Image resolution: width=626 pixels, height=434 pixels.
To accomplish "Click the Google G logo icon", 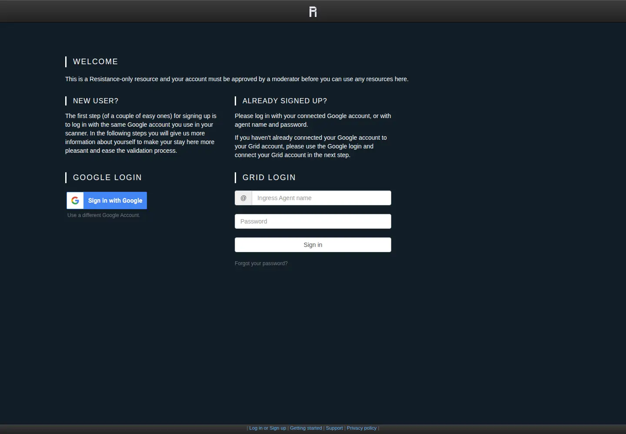I will coord(75,201).
